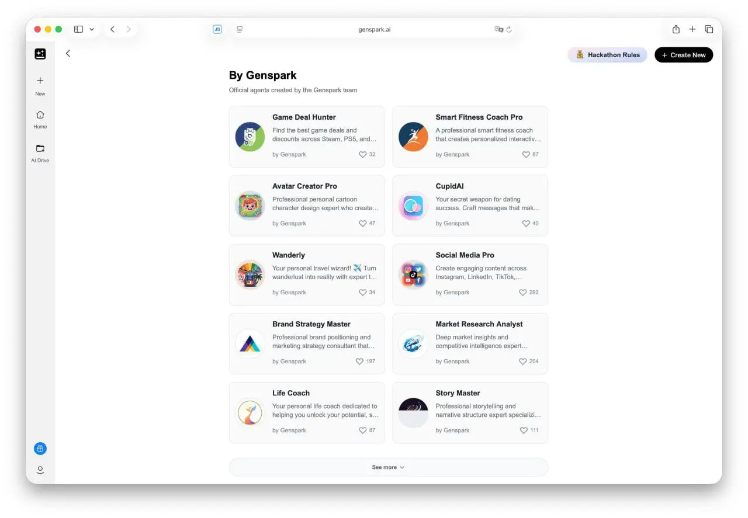Toggle the heart on Story Master
Screen dimensions: 748x518
523,430
